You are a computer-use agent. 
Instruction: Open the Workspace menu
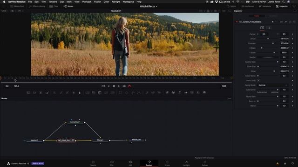pyautogui.click(x=129, y=2)
